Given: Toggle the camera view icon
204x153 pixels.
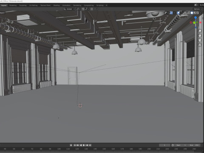Looking at the screenshot, I should [x=200, y=40].
